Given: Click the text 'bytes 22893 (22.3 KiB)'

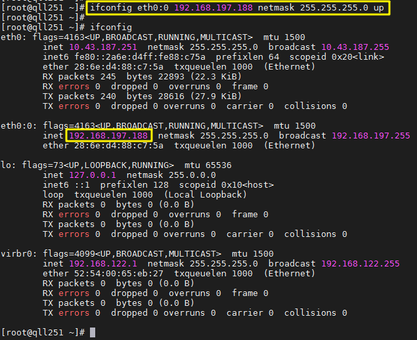Looking at the screenshot, I should (x=184, y=77).
